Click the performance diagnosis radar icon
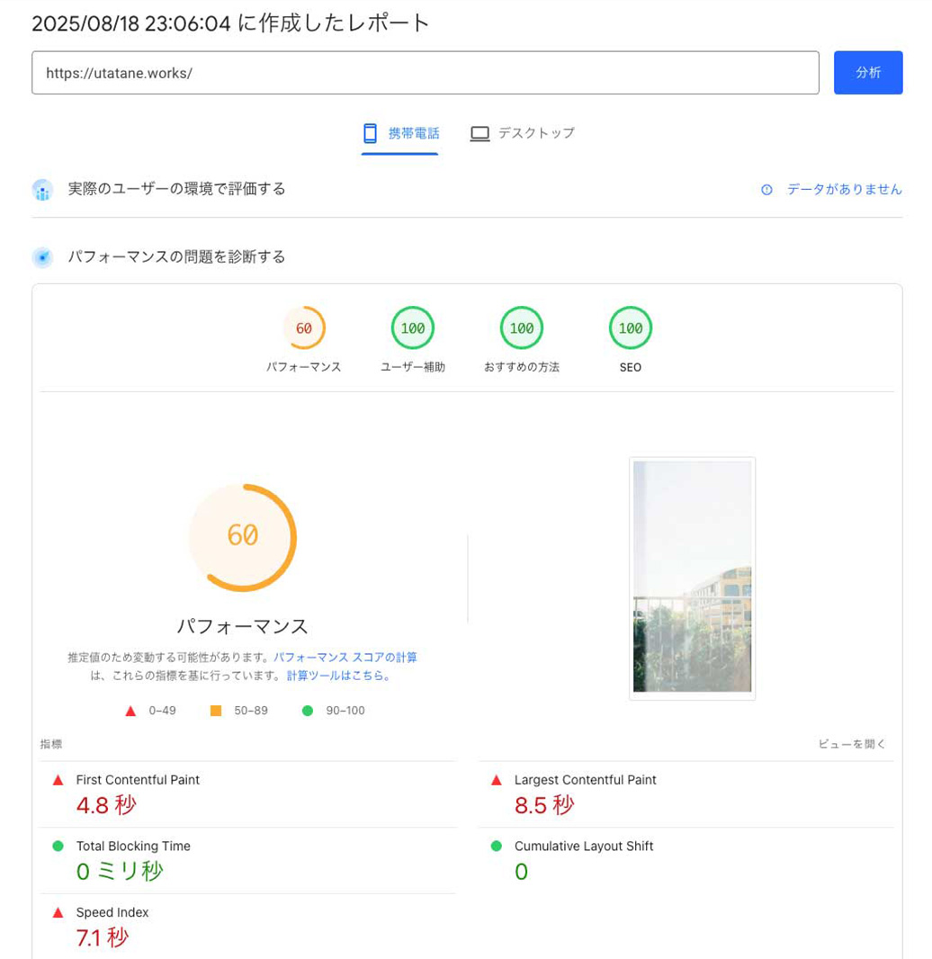The width and height of the screenshot is (932, 959). pyautogui.click(x=42, y=257)
